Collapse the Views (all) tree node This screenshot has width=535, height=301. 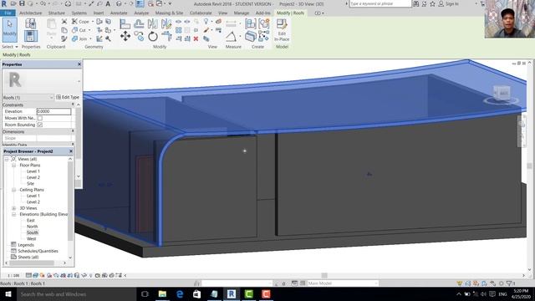click(x=7, y=159)
